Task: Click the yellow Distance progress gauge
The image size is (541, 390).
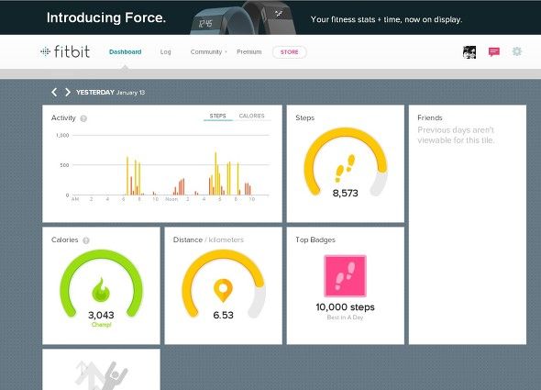Action: tap(223, 284)
